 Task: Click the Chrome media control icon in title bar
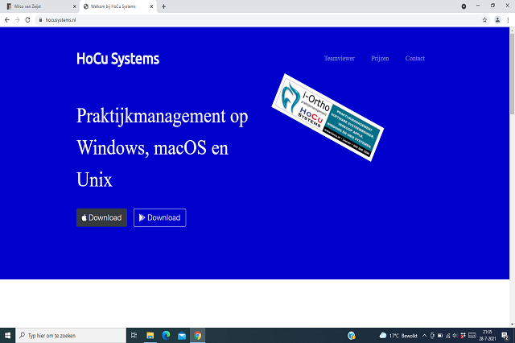click(x=463, y=6)
